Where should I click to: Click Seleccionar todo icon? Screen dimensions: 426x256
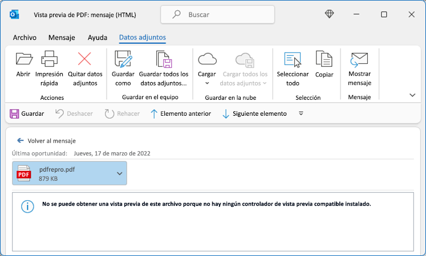tap(293, 59)
